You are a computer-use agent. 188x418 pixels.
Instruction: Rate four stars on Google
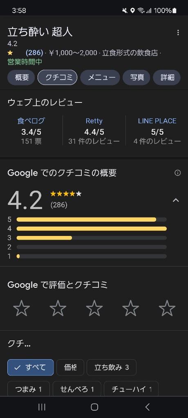click(131, 308)
